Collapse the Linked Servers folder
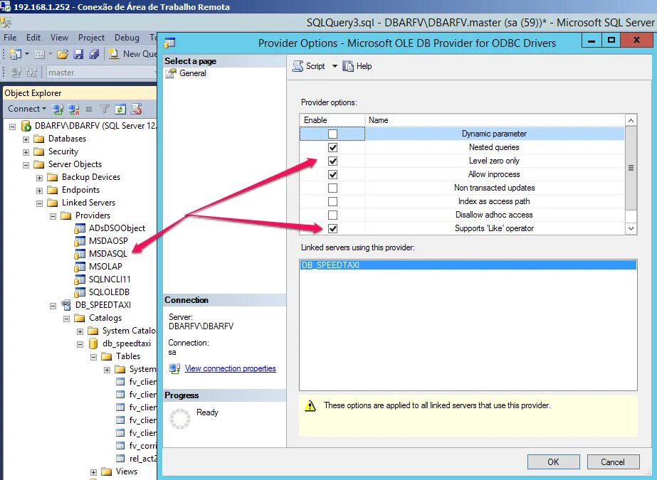The height and width of the screenshot is (480, 657). [x=39, y=203]
